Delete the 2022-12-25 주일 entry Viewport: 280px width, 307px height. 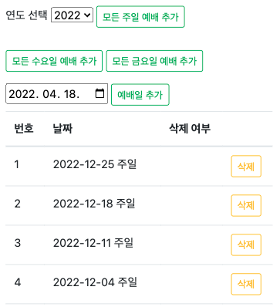pos(246,167)
